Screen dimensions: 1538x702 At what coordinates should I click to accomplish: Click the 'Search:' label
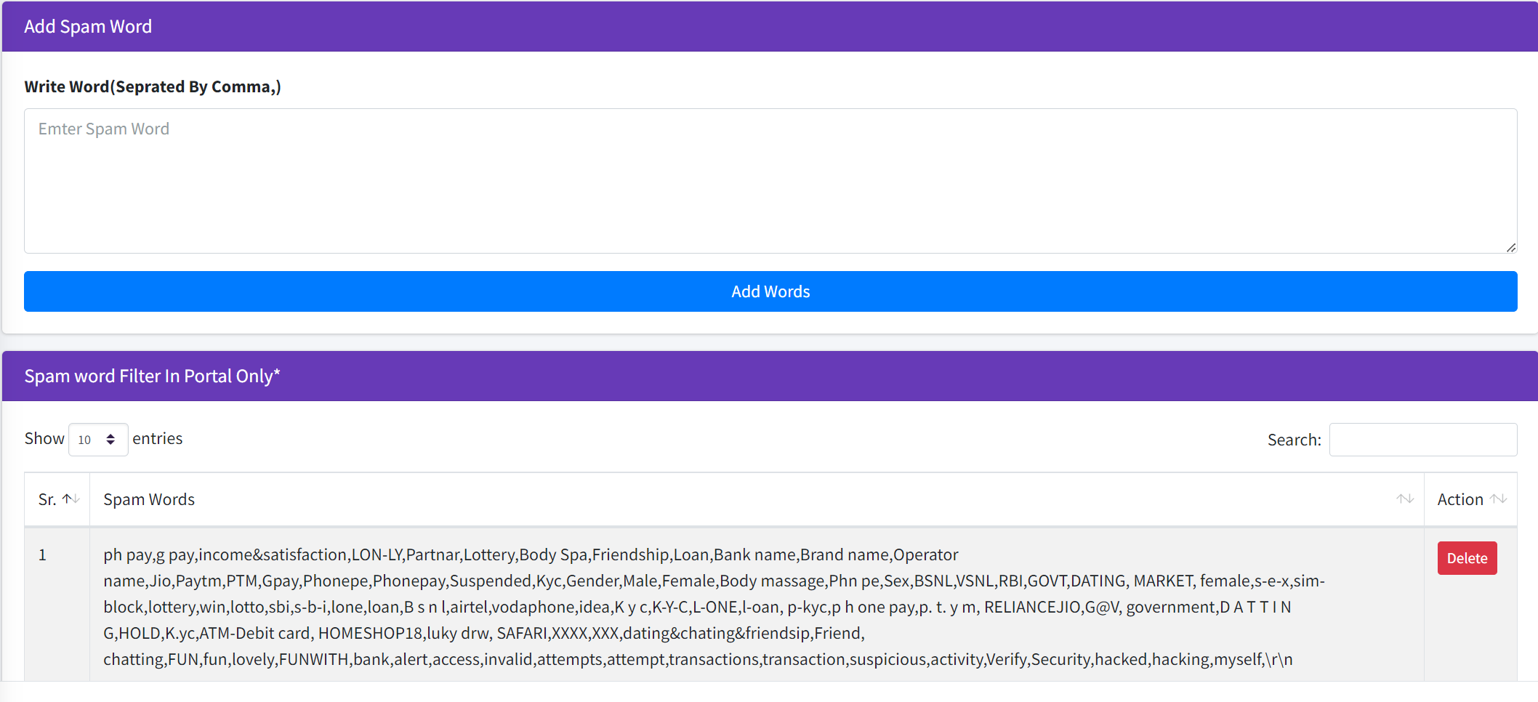coord(1295,440)
